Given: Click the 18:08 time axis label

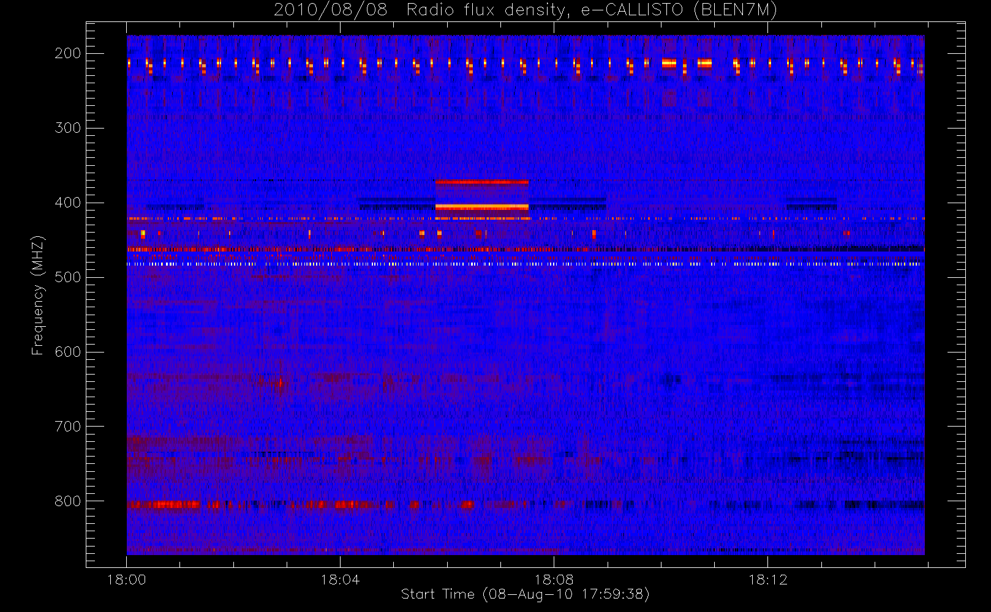Looking at the screenshot, I should [554, 580].
